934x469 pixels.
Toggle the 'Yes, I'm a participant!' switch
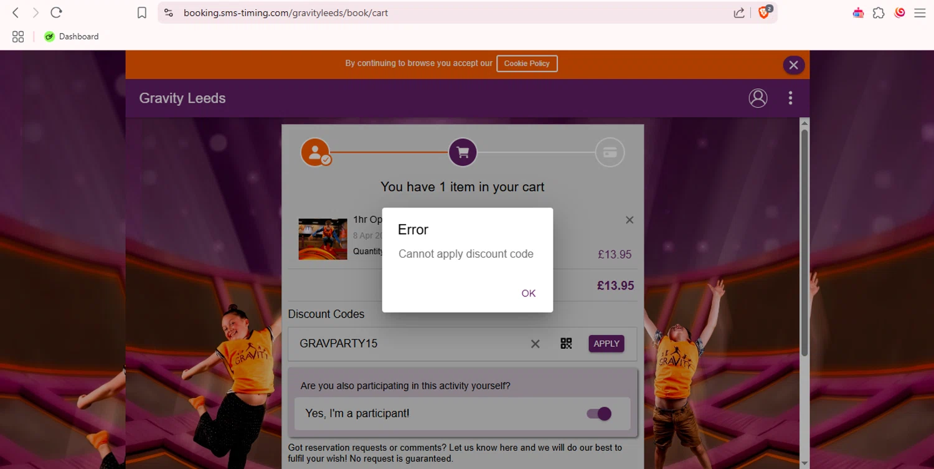(x=599, y=414)
